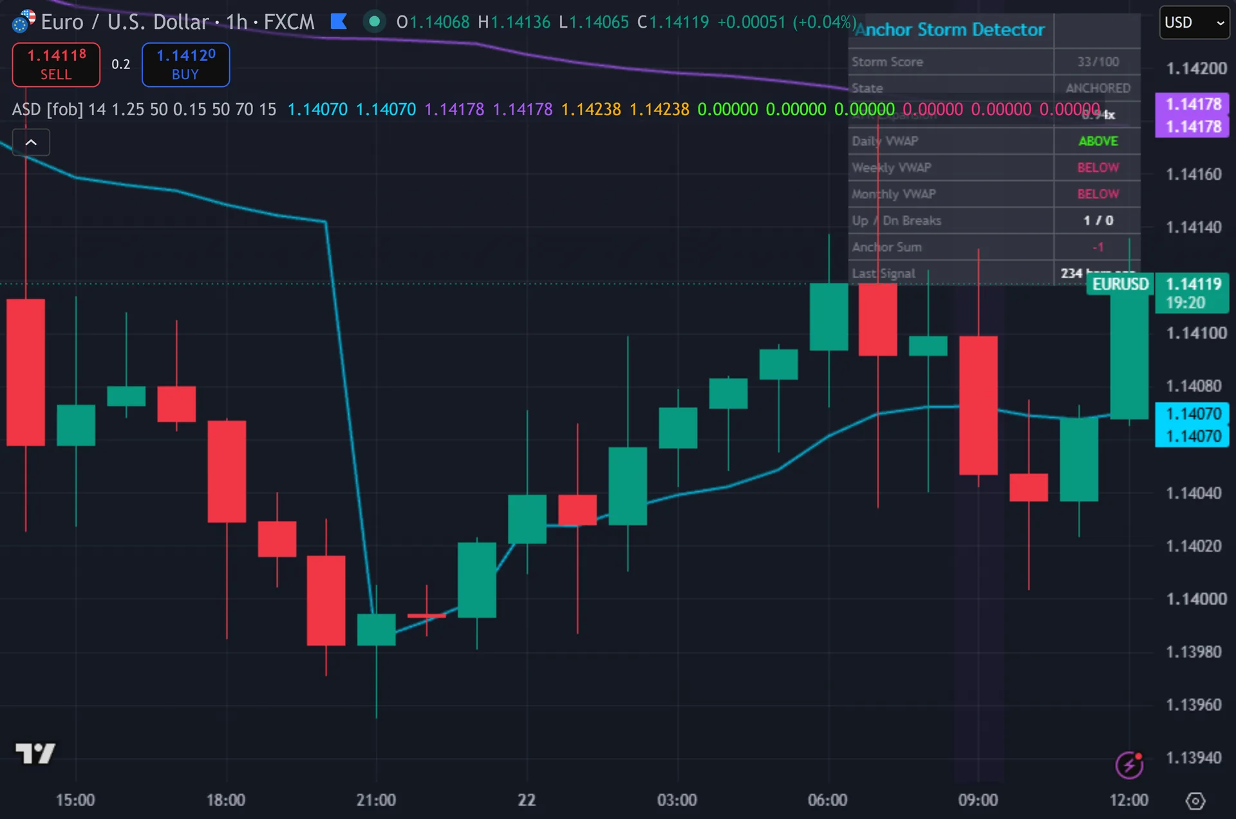Click the 1.14200 price axis label
The width and height of the screenshot is (1236, 819).
[1197, 68]
